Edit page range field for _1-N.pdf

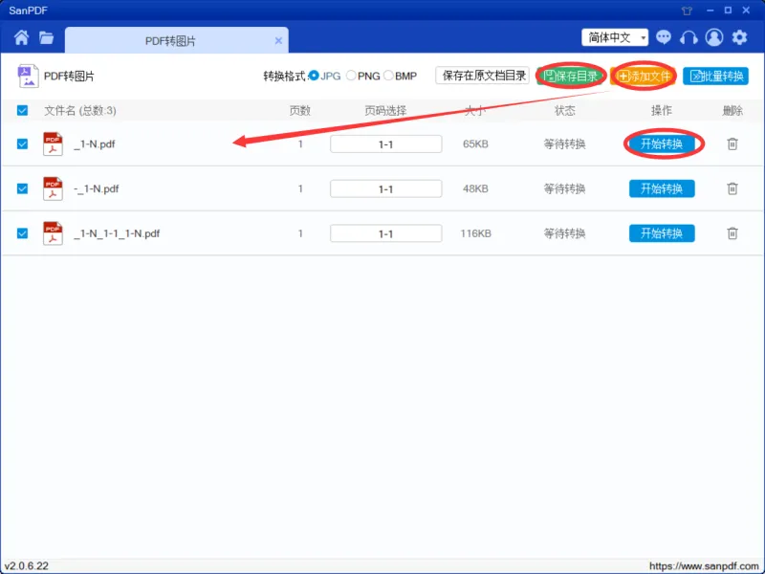tap(386, 144)
